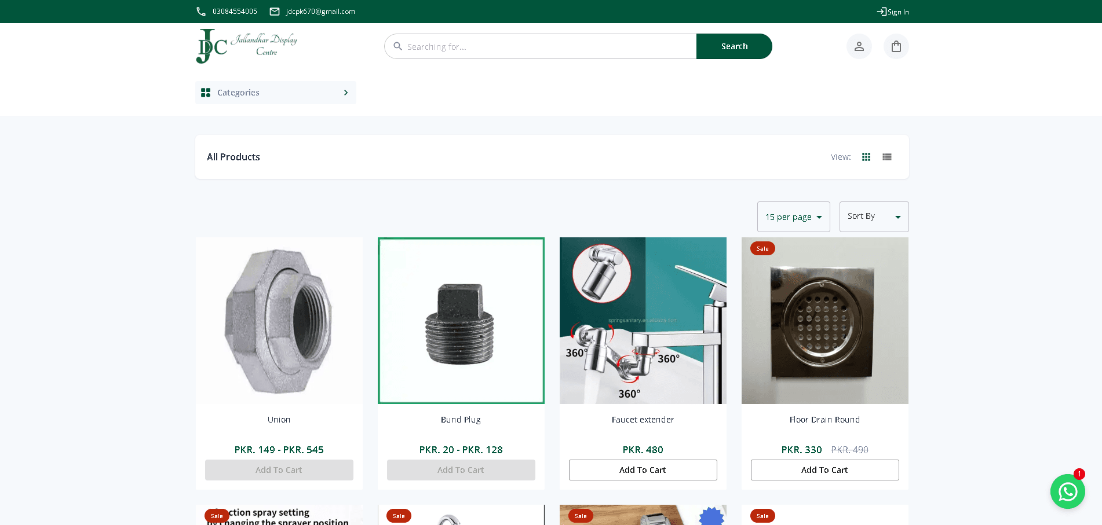Click the Sign In arrow icon
1102x525 pixels.
point(882,12)
